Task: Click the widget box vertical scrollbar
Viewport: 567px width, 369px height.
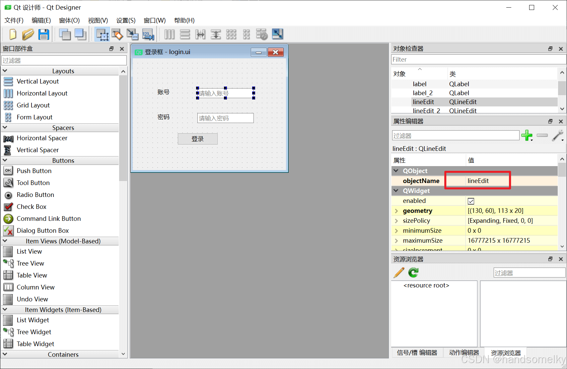Action: click(123, 129)
